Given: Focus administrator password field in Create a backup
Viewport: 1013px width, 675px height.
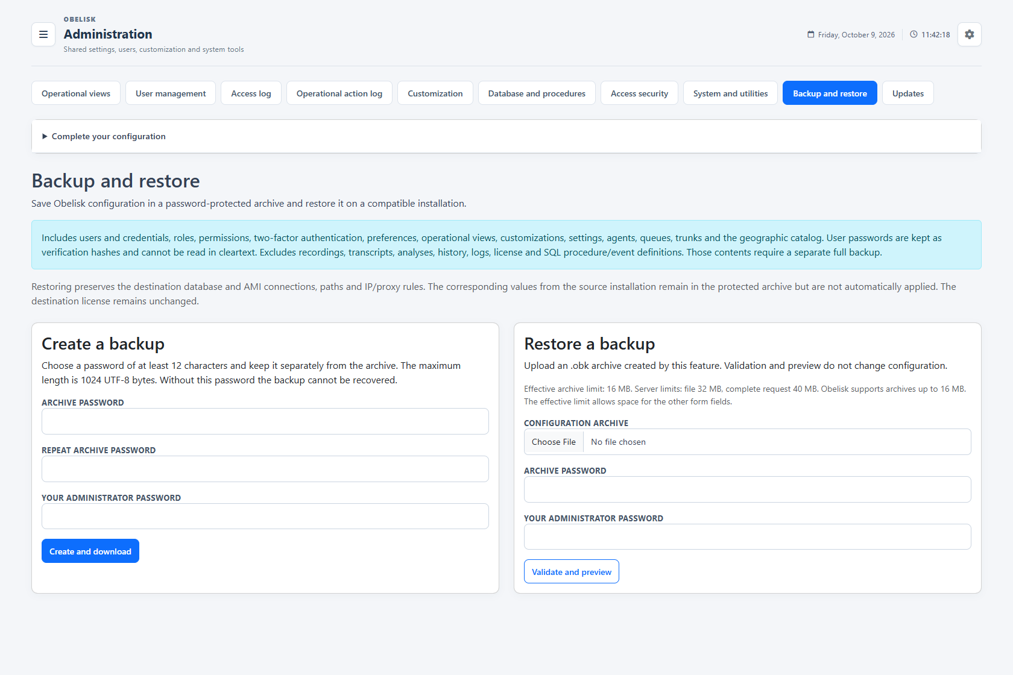Looking at the screenshot, I should point(265,516).
